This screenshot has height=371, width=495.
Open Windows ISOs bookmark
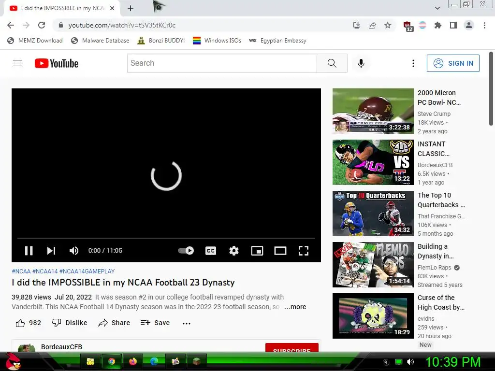[x=217, y=41]
